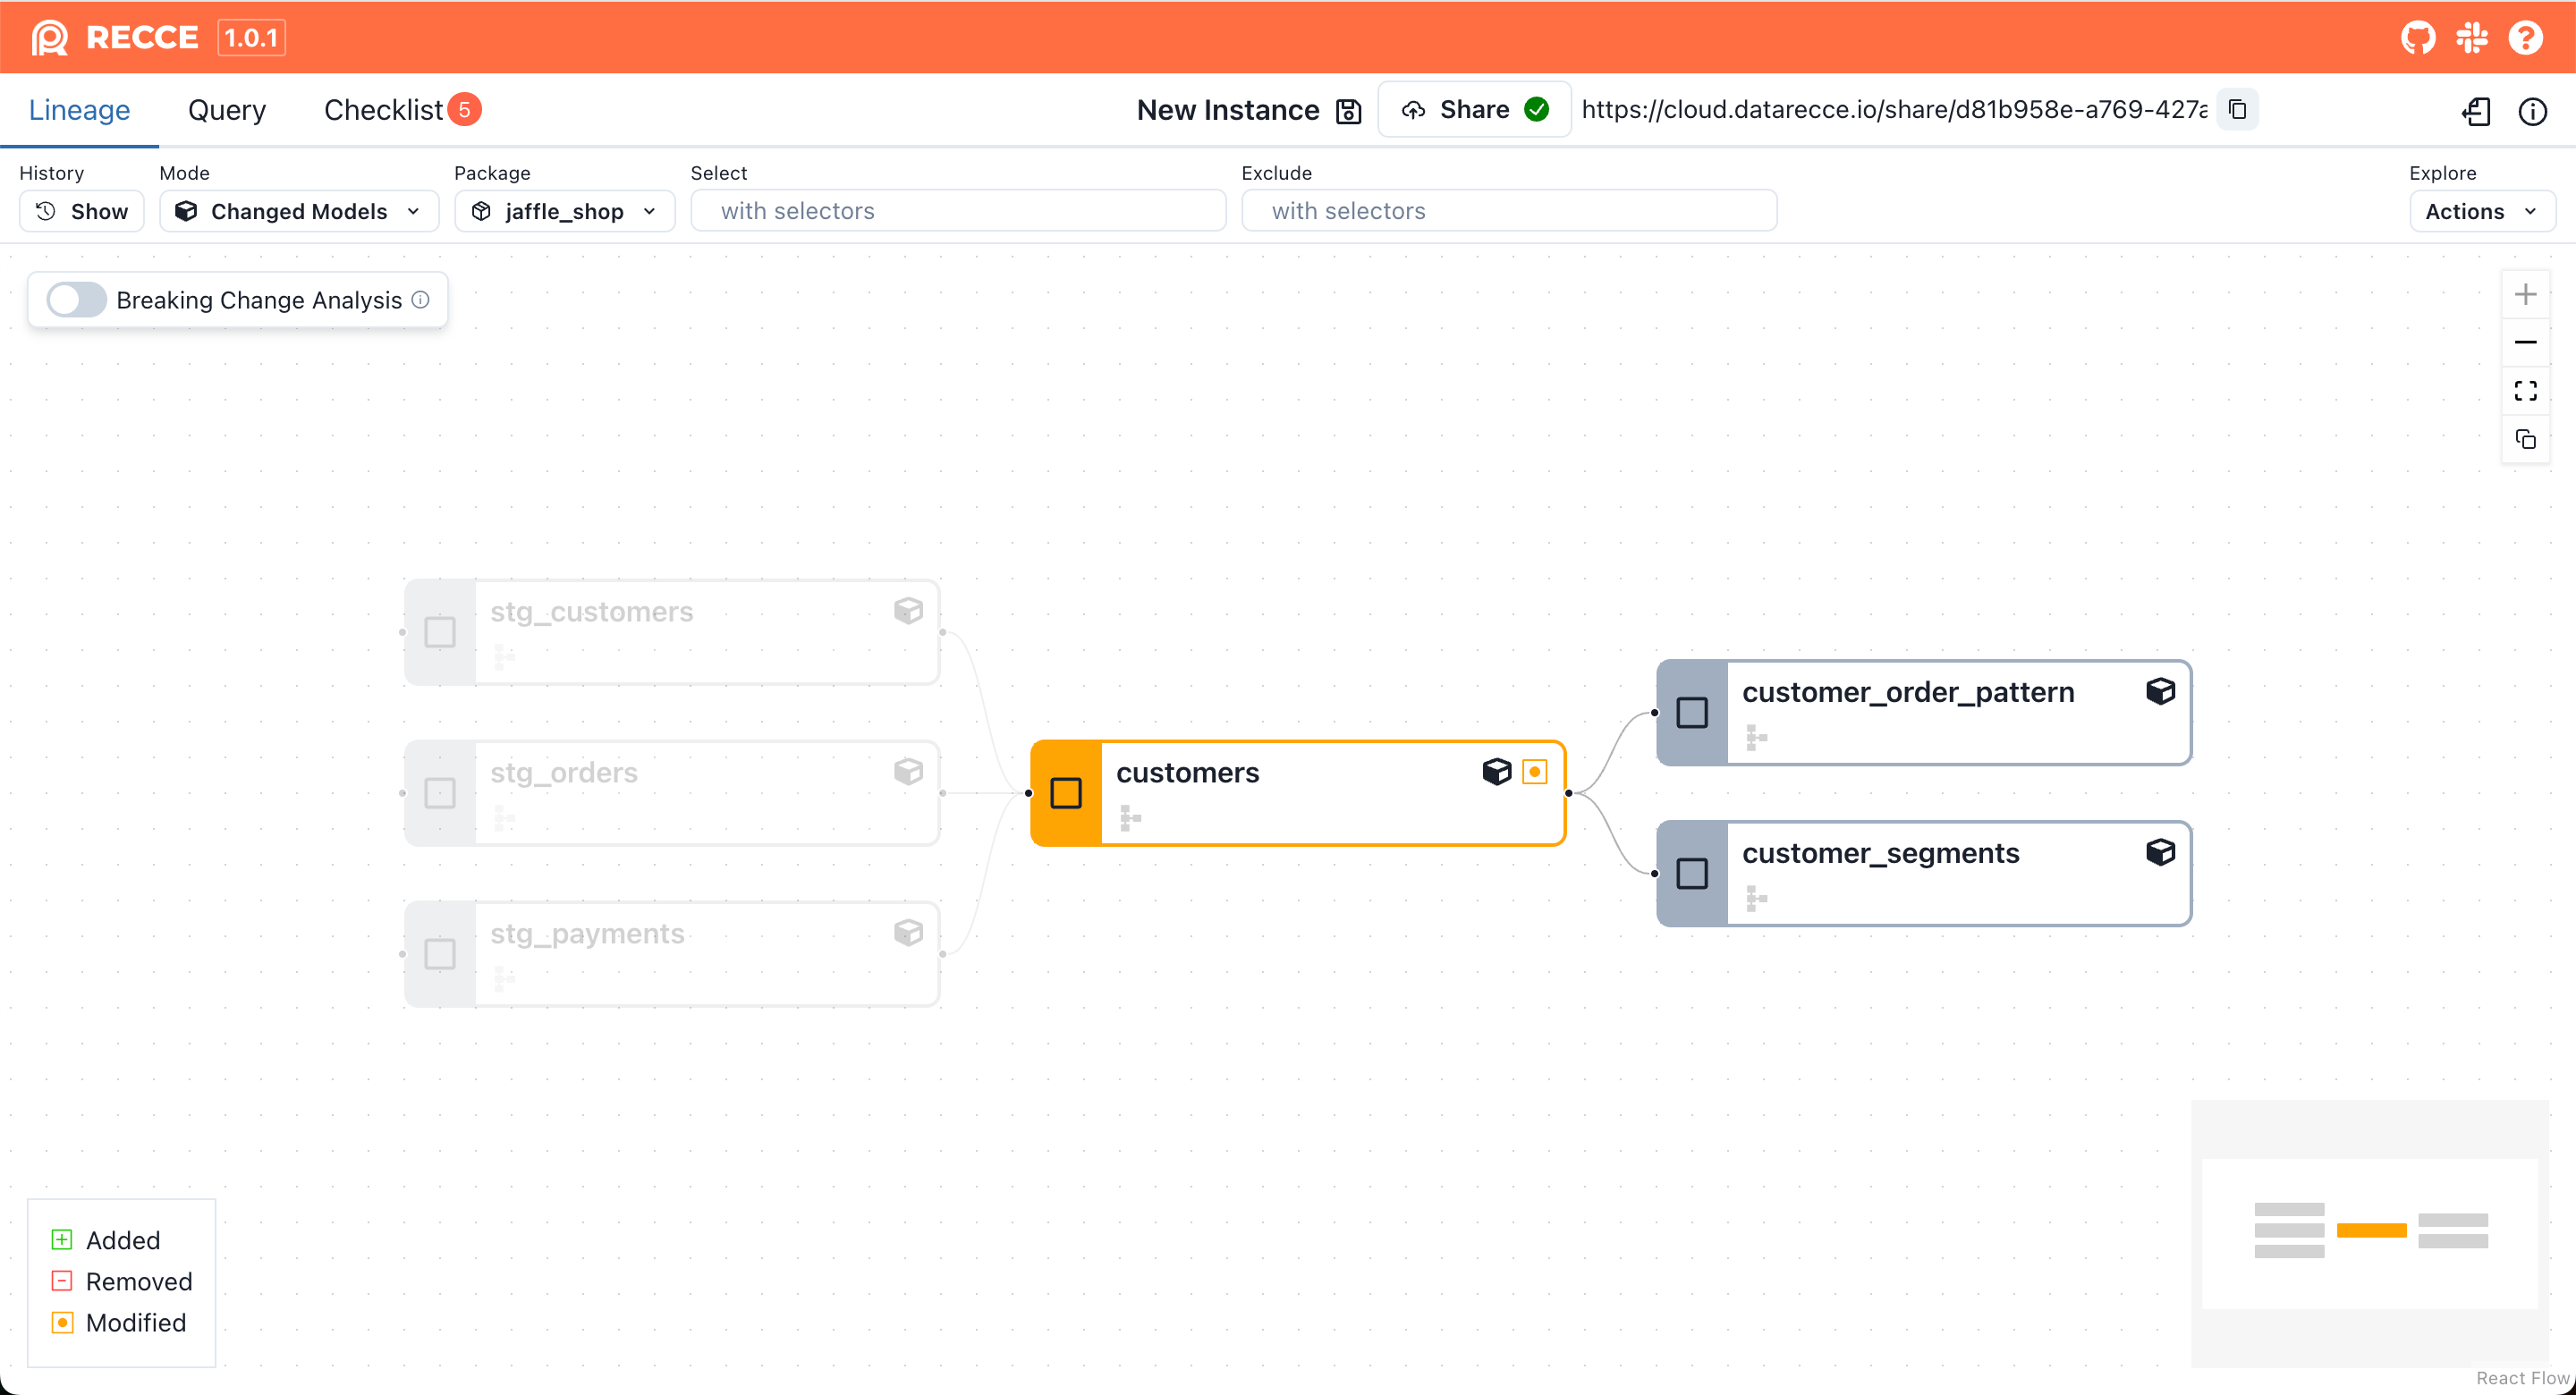Expand the jaffle_shop package dropdown
Screen dimensions: 2576x1395
[564, 211]
